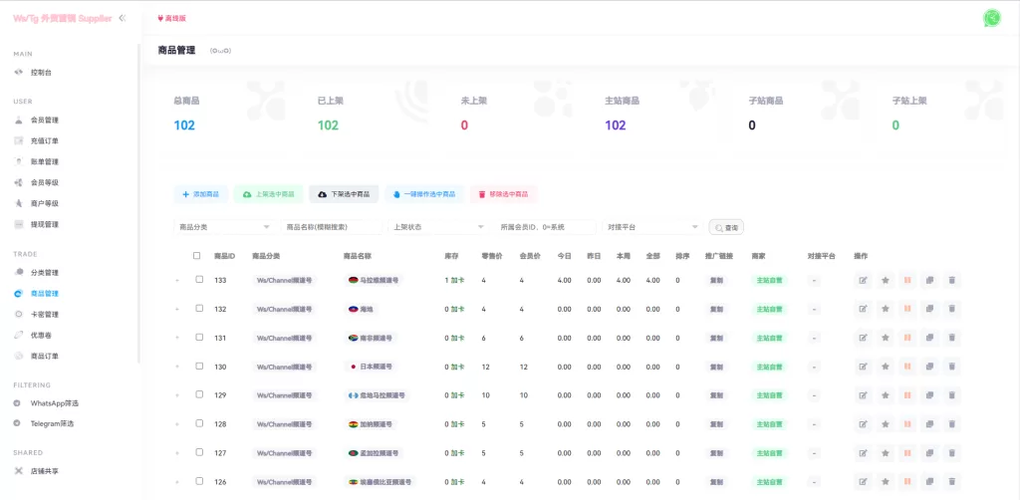Edit product 132 via its pencil icon
The height and width of the screenshot is (500, 1020).
[x=864, y=309]
